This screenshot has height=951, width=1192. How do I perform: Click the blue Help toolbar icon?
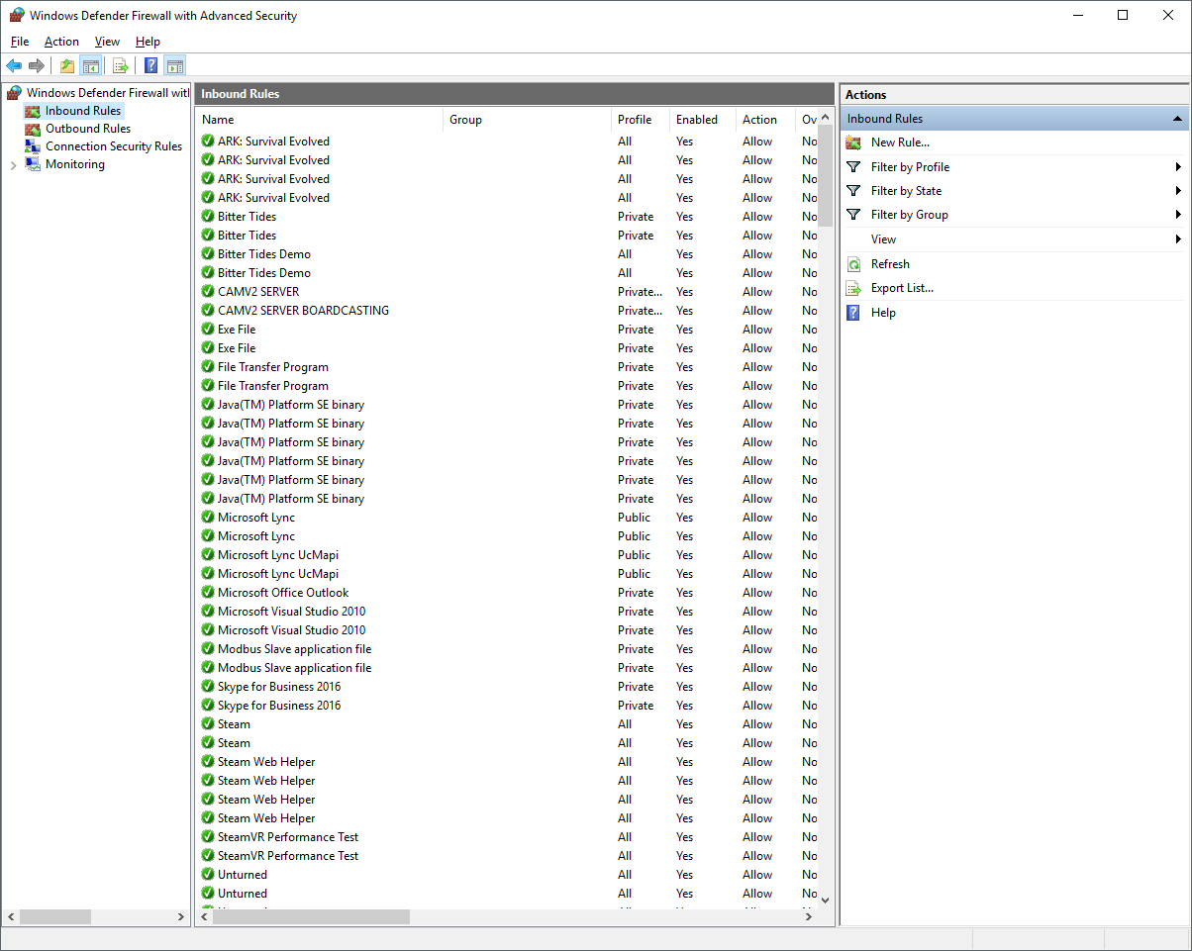point(150,66)
